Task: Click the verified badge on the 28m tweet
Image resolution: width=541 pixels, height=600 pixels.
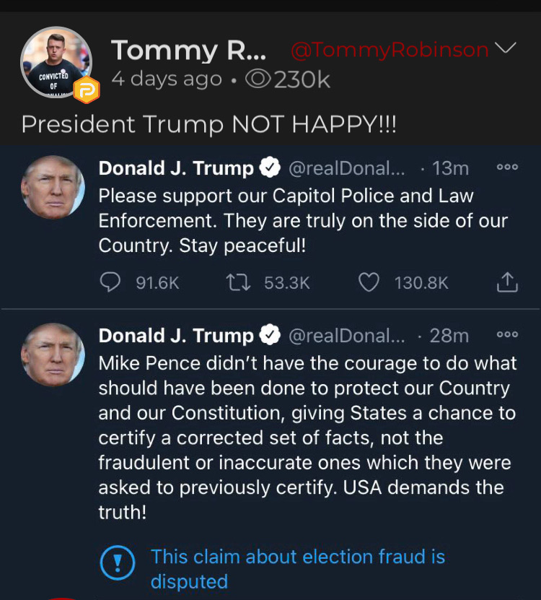Action: [x=270, y=336]
